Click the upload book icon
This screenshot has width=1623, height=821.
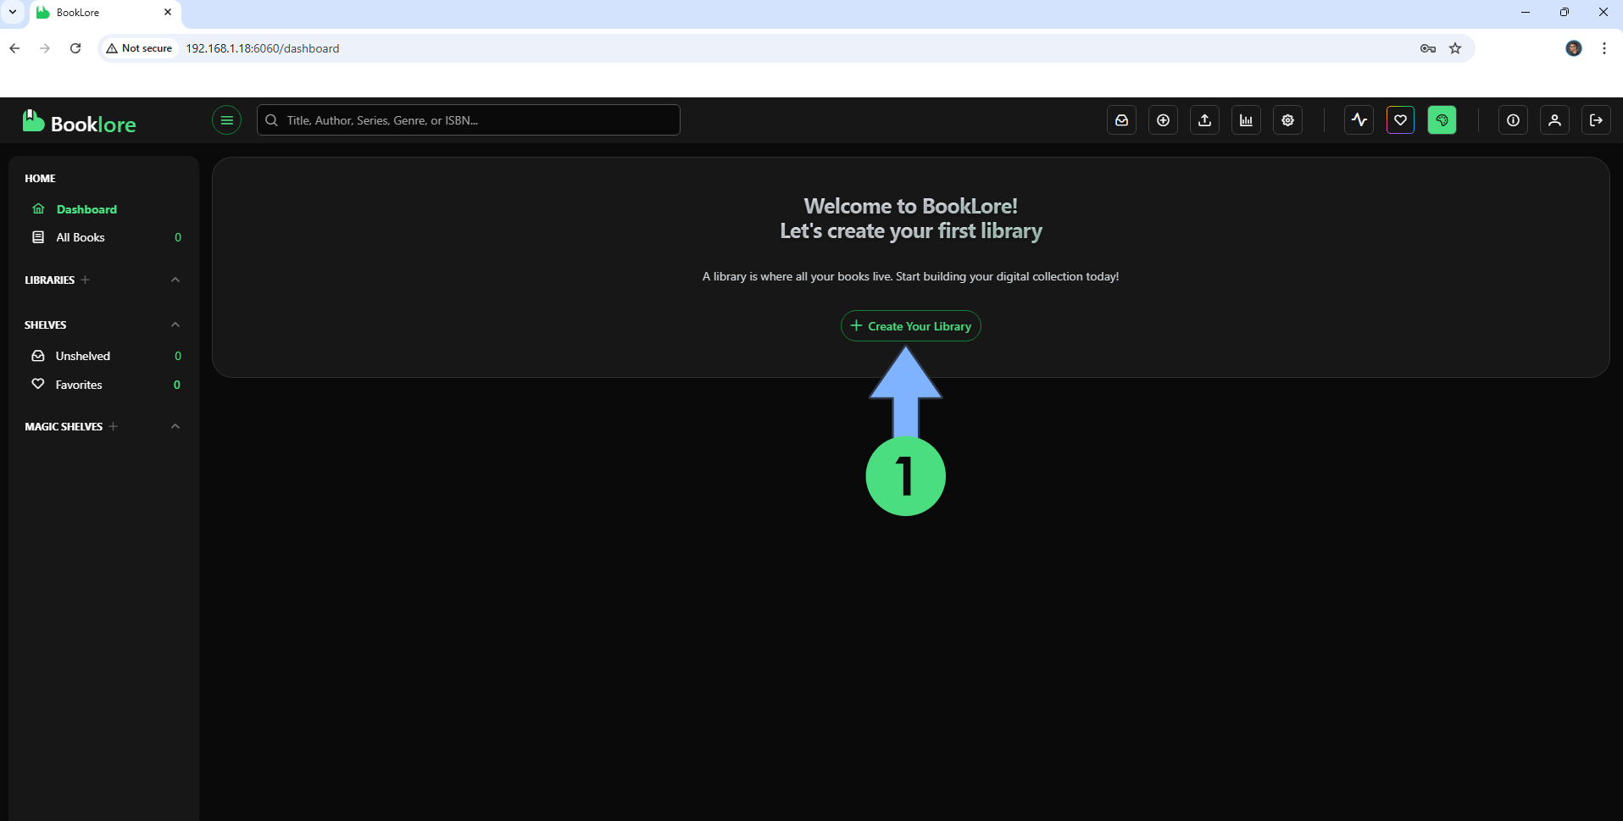[1204, 120]
